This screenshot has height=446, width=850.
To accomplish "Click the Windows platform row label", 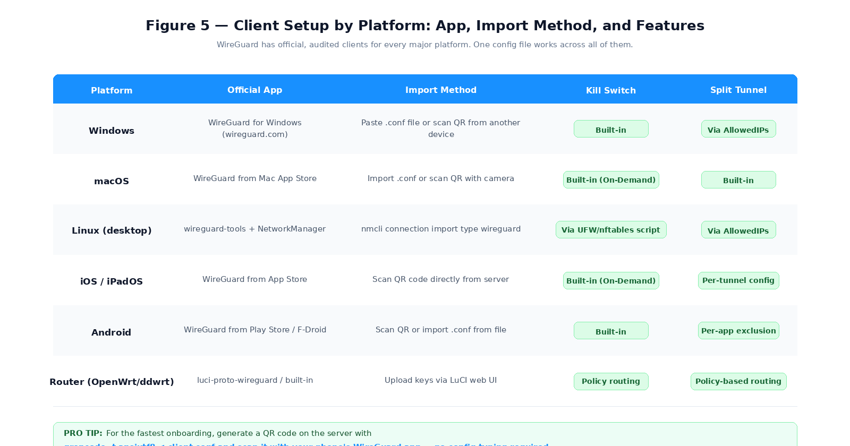I will [x=112, y=131].
